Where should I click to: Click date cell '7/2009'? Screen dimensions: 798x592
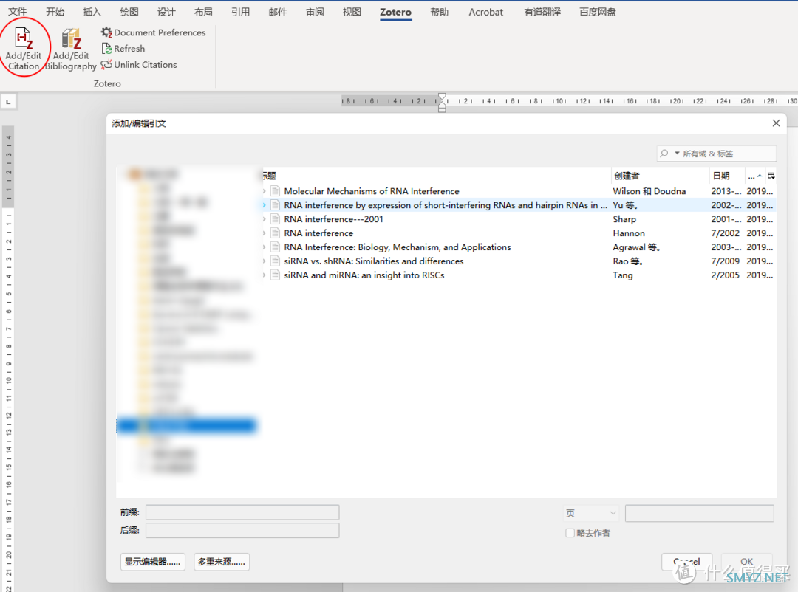pos(726,261)
